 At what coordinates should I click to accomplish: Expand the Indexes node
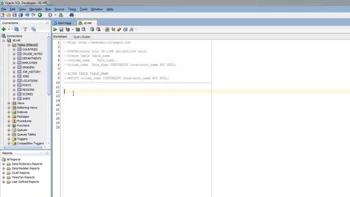pos(9,112)
